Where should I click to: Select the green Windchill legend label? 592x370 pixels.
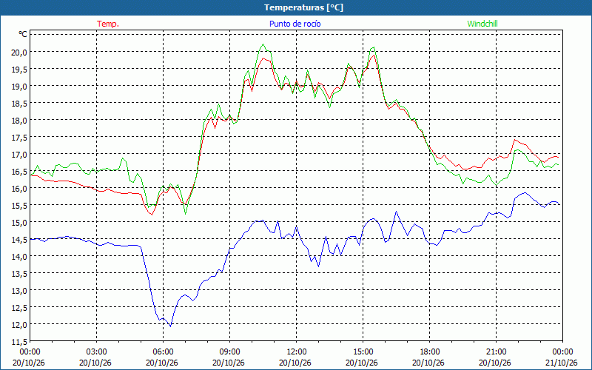[x=482, y=24]
